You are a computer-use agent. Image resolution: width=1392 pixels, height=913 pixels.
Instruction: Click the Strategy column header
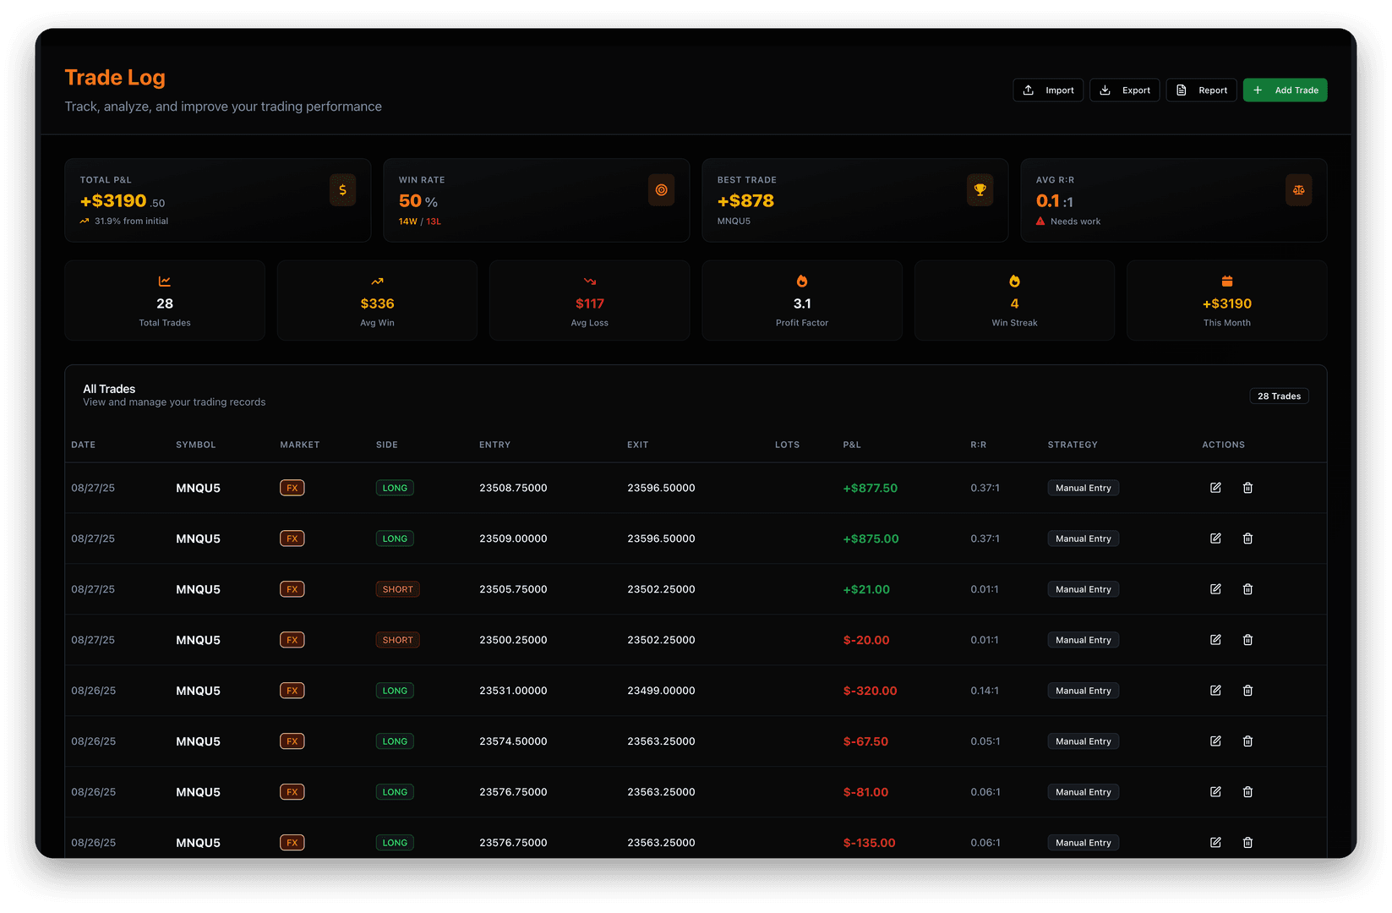1073,445
